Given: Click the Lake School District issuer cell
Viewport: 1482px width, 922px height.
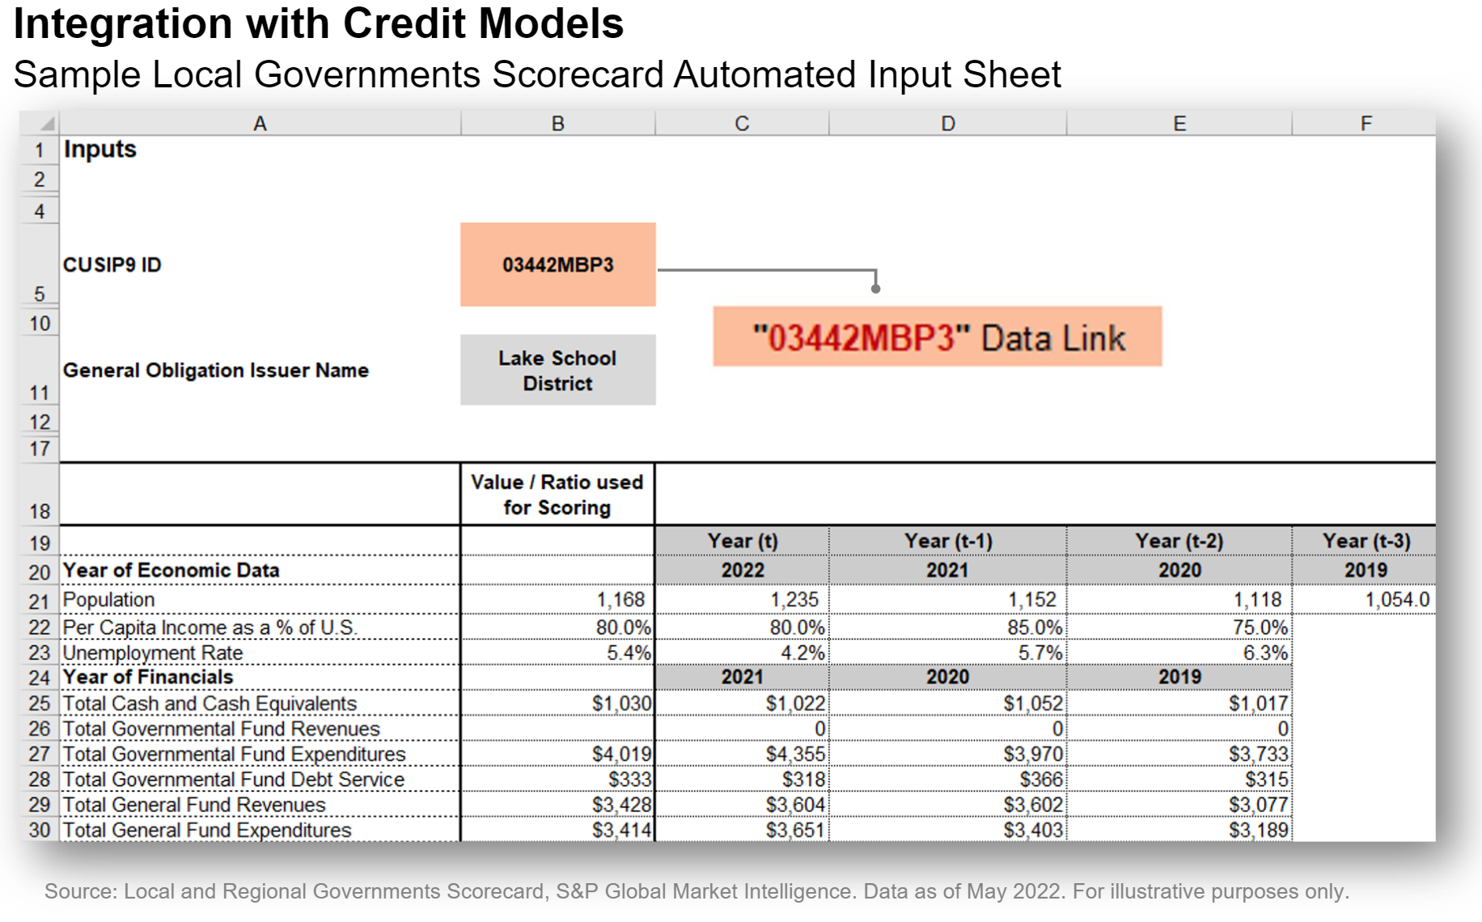Looking at the screenshot, I should point(557,370).
